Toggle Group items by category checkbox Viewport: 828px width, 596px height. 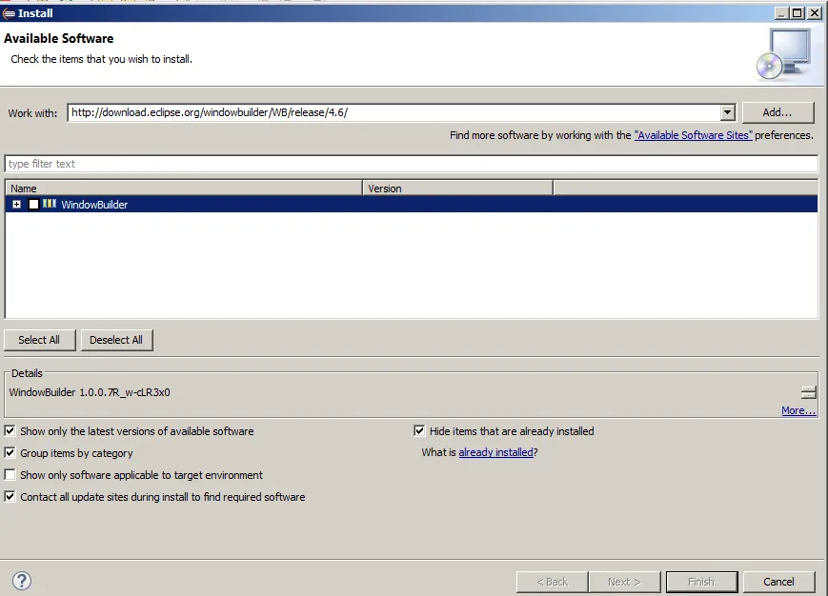(10, 452)
